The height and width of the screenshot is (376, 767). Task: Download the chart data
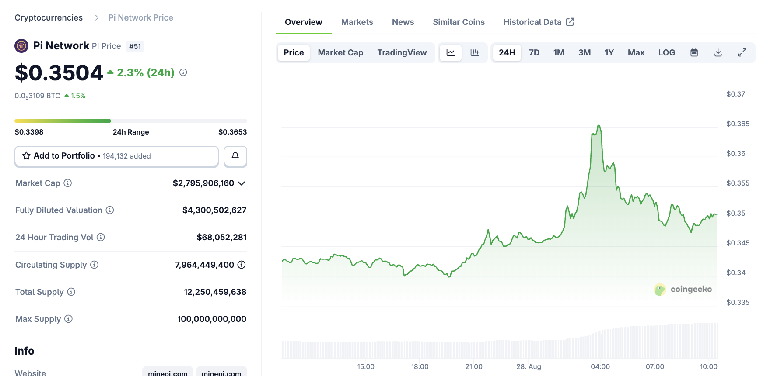click(x=718, y=53)
